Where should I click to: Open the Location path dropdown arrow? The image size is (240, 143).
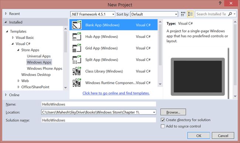point(154,112)
